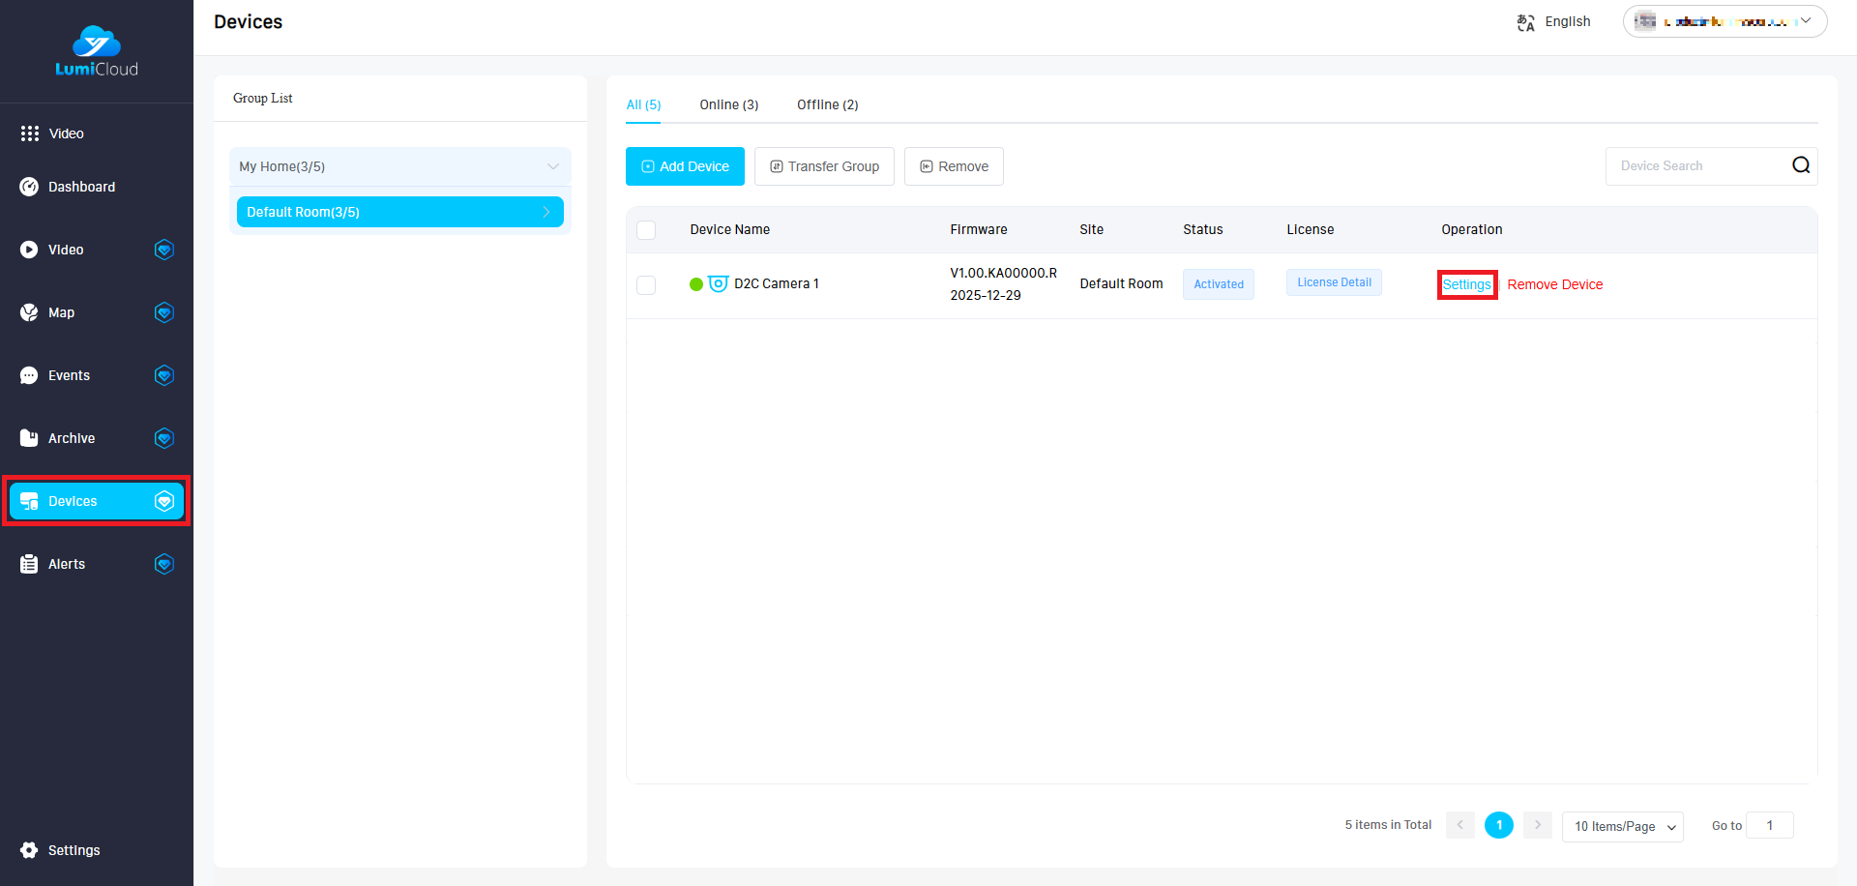
Task: Open the 10 Items/Page dropdown
Action: [x=1622, y=826]
